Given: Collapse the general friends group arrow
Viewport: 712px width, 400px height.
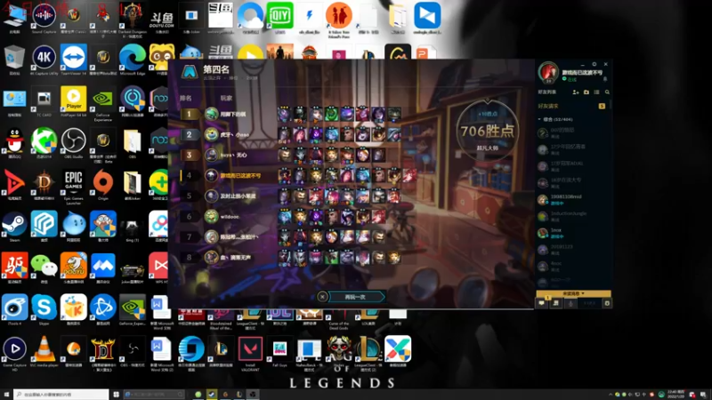Looking at the screenshot, I should [539, 119].
